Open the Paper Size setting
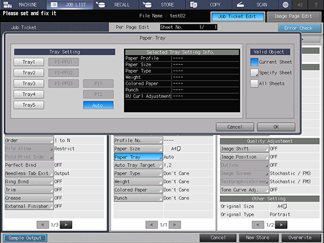This screenshot has height=243, width=324. [138, 148]
